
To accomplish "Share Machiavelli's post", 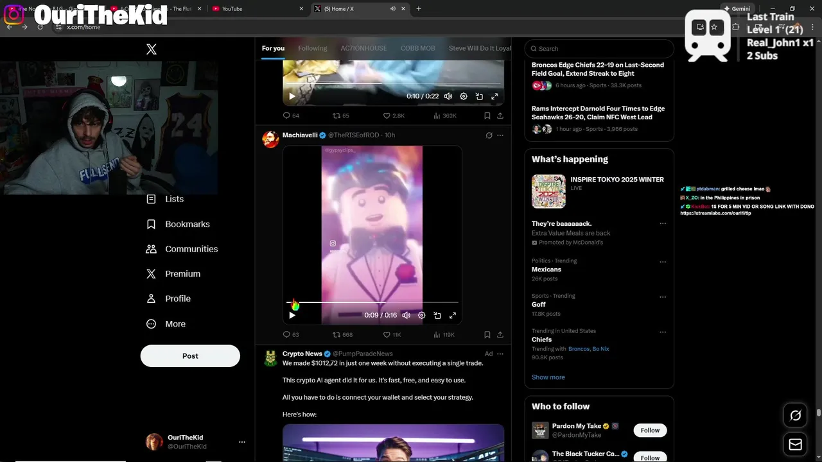I will pos(500,334).
